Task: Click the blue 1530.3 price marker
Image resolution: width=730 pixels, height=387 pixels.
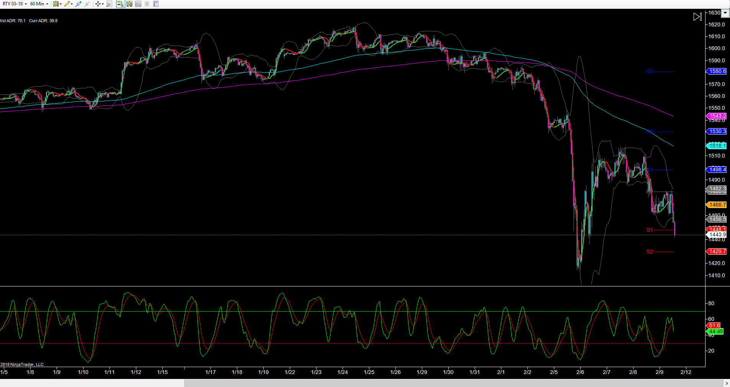Action: click(716, 132)
